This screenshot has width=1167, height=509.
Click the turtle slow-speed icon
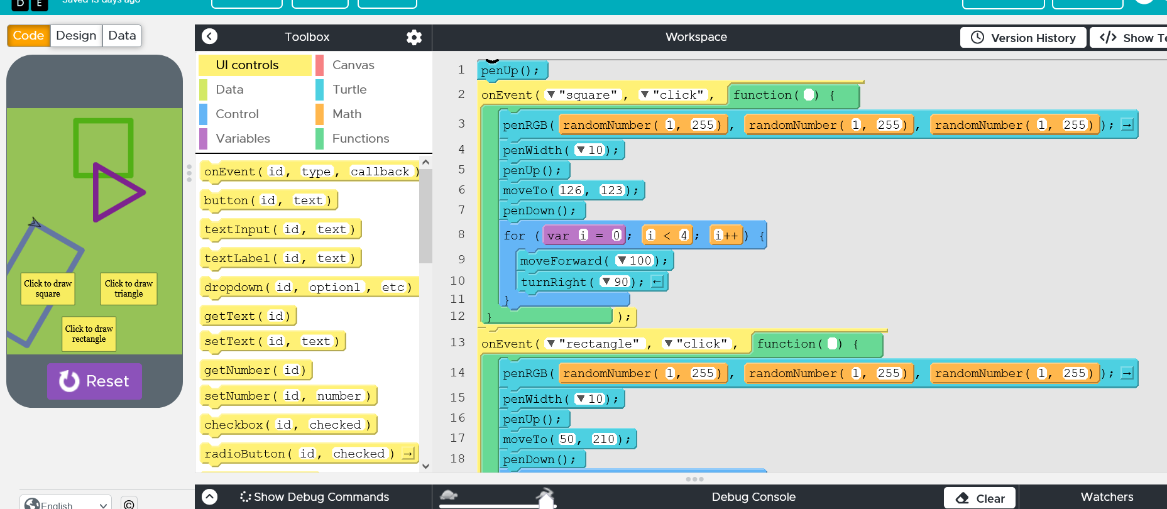tap(449, 495)
